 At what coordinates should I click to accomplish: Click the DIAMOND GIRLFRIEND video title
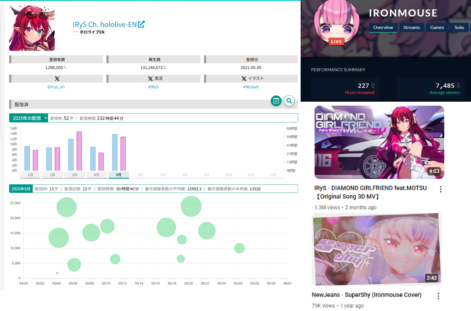(x=371, y=192)
